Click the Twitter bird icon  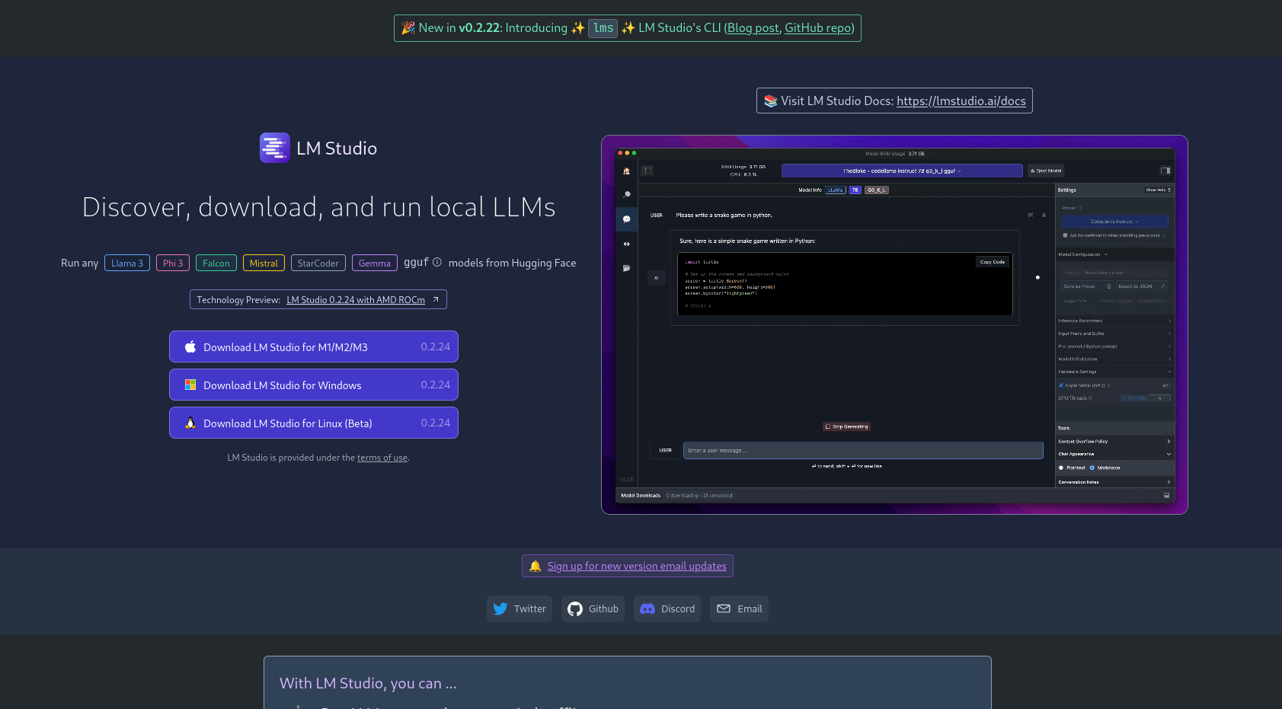[x=500, y=608]
